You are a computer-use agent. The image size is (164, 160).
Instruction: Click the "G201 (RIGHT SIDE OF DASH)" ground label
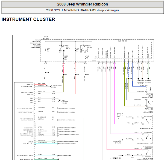click(117, 142)
